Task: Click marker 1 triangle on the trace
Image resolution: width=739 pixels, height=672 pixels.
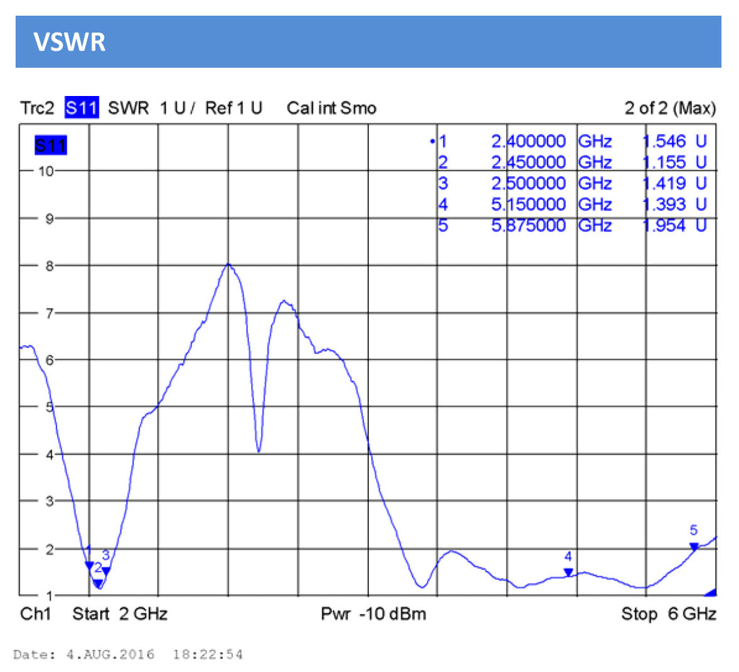Action: [x=89, y=566]
